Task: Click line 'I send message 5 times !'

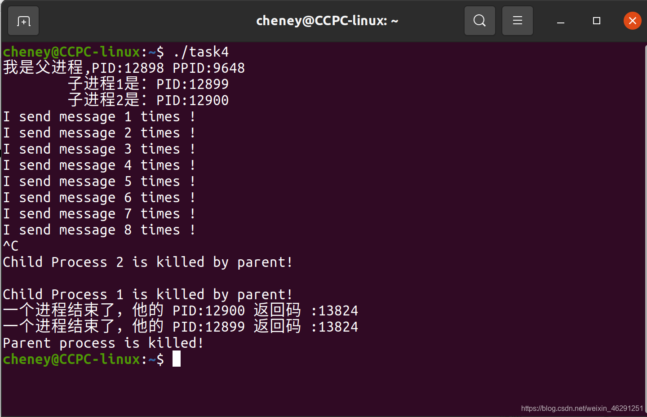Action: tap(99, 182)
